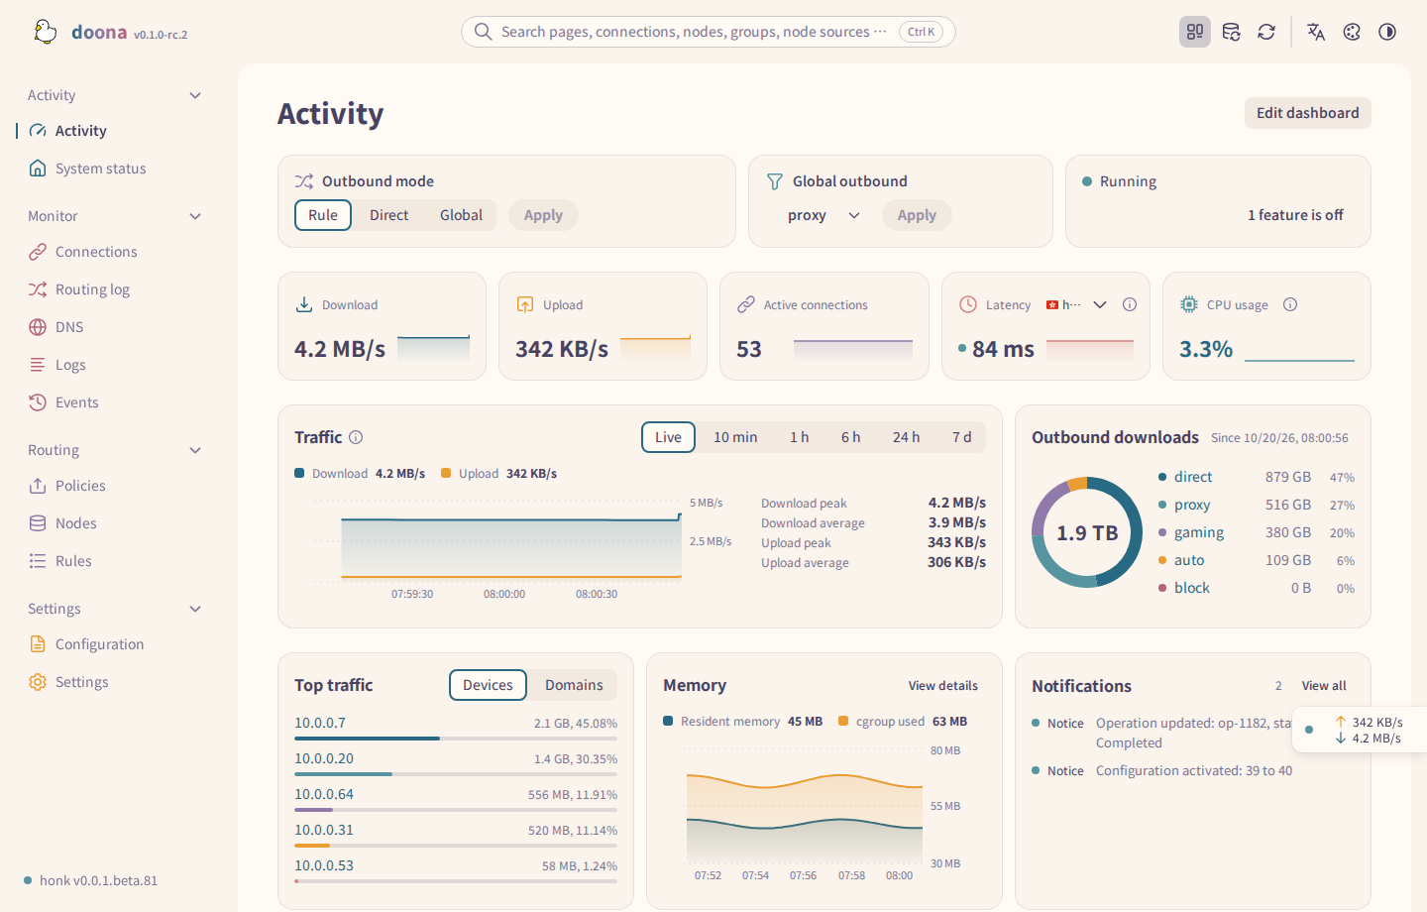
Task: Switch traffic range to 24 h
Action: pyautogui.click(x=906, y=437)
